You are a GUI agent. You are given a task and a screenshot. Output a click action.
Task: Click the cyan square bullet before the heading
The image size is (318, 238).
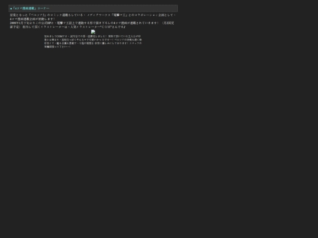(11, 9)
